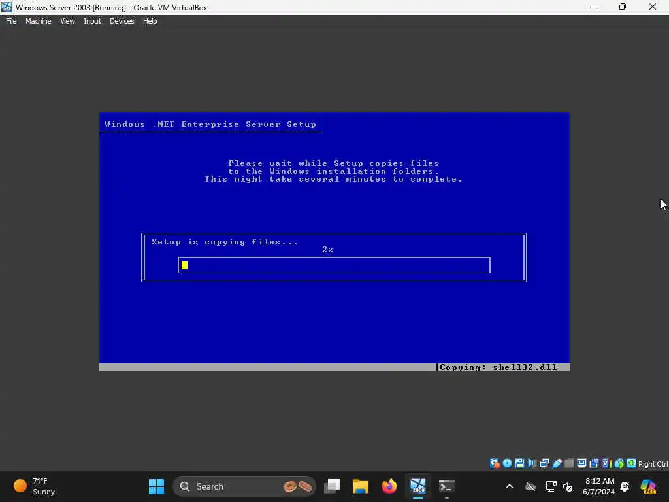Open Task View on taskbar
The image size is (669, 502).
tap(332, 486)
